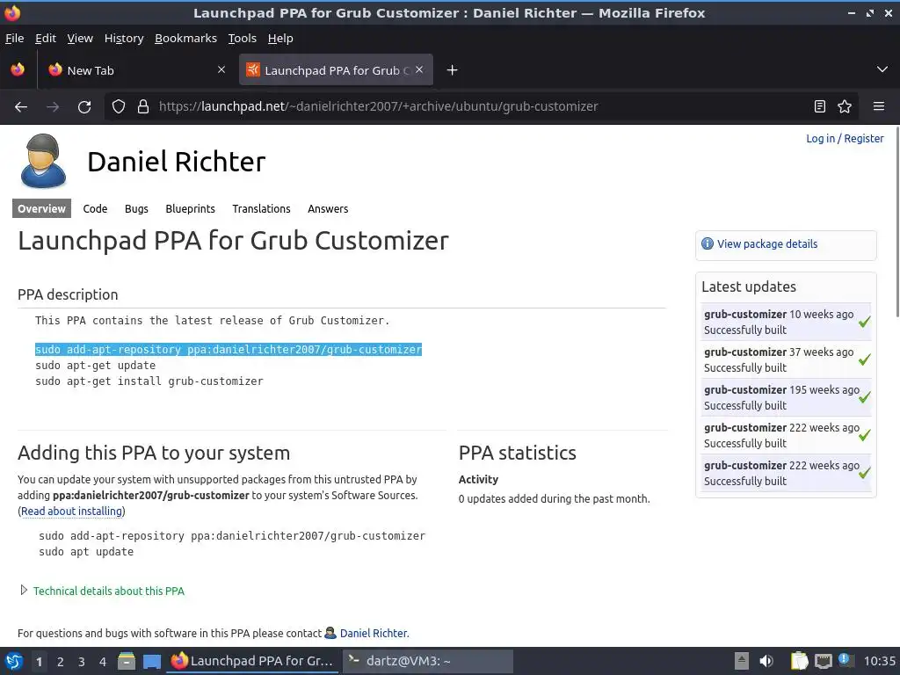Viewport: 900px width, 675px height.
Task: Open the Tools menu
Action: (243, 38)
